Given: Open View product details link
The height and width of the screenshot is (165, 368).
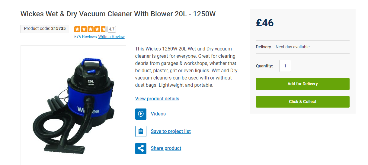Looking at the screenshot, I should click(x=157, y=99).
